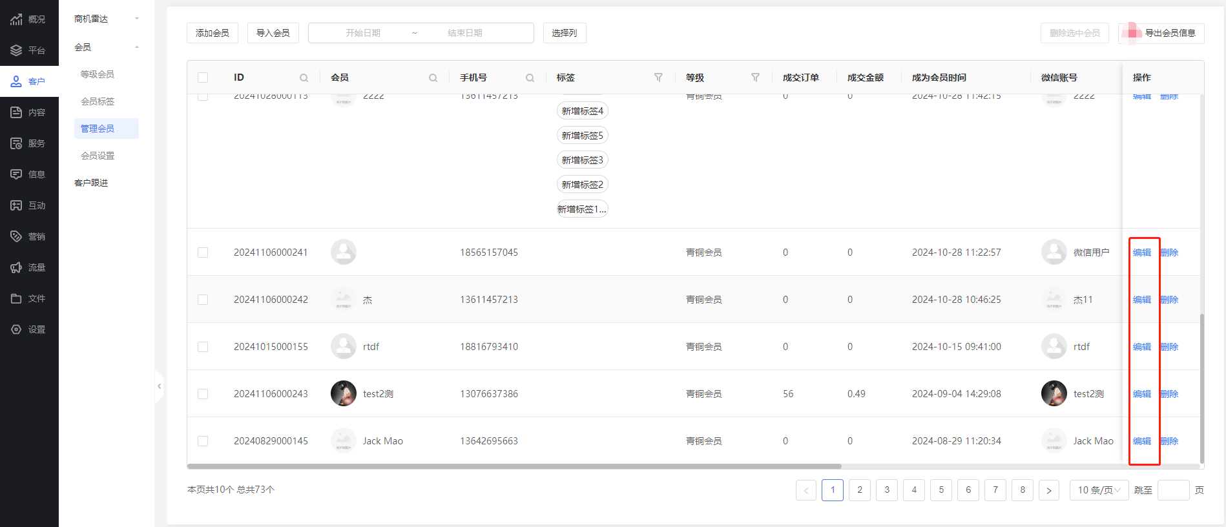Click the 结束日期 end date field
The height and width of the screenshot is (527, 1226).
pos(465,33)
